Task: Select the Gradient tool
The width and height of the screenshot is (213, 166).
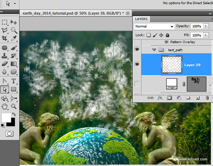Action: pyautogui.click(x=14, y=64)
